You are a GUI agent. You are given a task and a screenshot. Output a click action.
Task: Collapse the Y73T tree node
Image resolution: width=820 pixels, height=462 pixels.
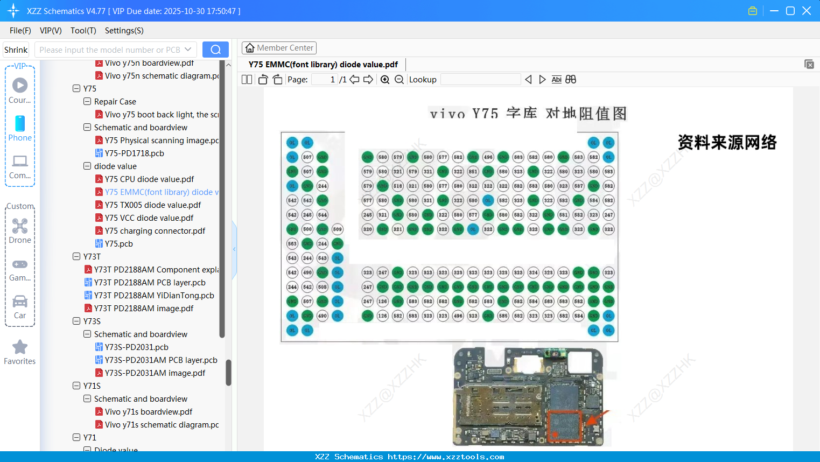76,256
